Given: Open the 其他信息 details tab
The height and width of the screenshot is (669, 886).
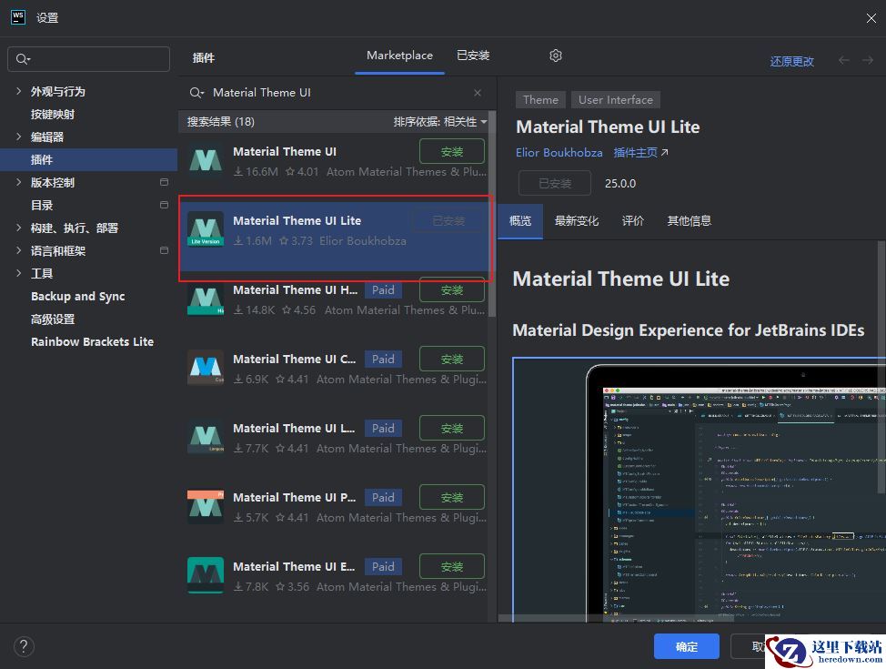Looking at the screenshot, I should click(689, 220).
